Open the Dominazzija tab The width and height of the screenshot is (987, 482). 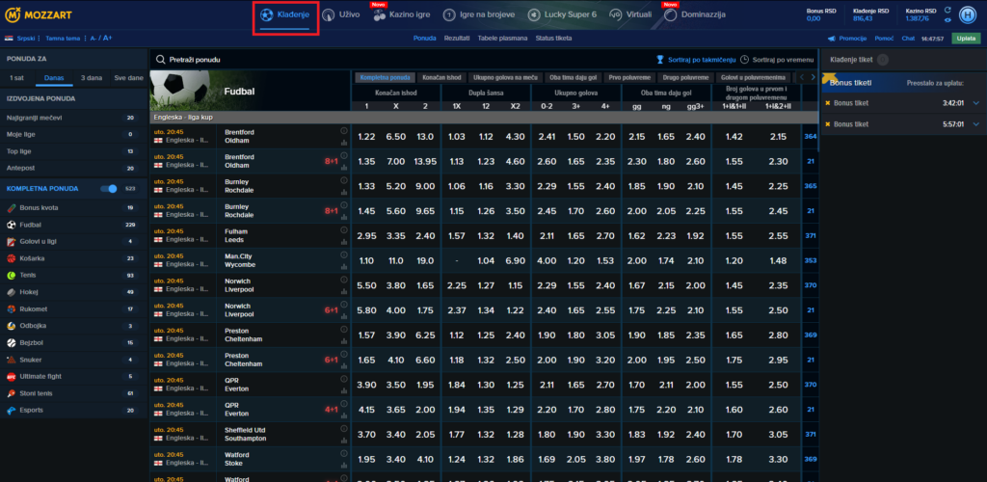694,14
